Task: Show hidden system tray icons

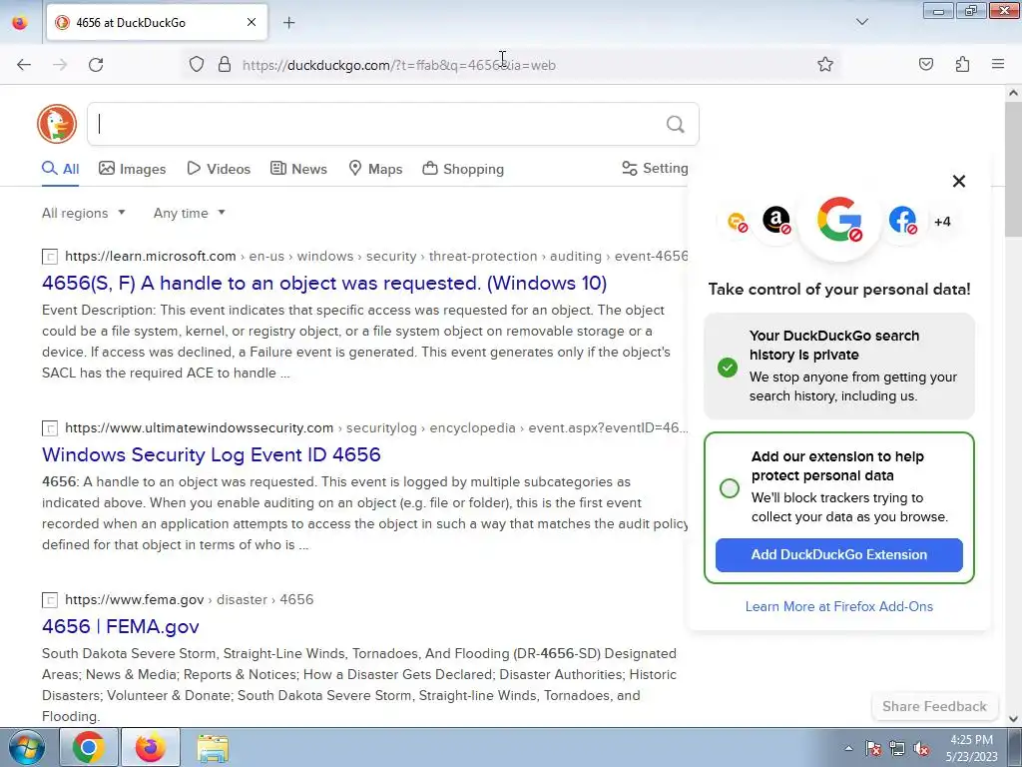Action: tap(848, 748)
